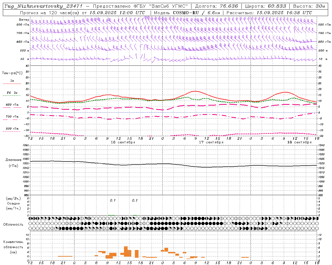Click the '1040' top label of left pressure axis
This screenshot has width=332, height=265.
tap(26, 145)
